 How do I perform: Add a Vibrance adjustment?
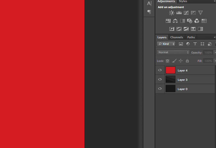[200, 13]
